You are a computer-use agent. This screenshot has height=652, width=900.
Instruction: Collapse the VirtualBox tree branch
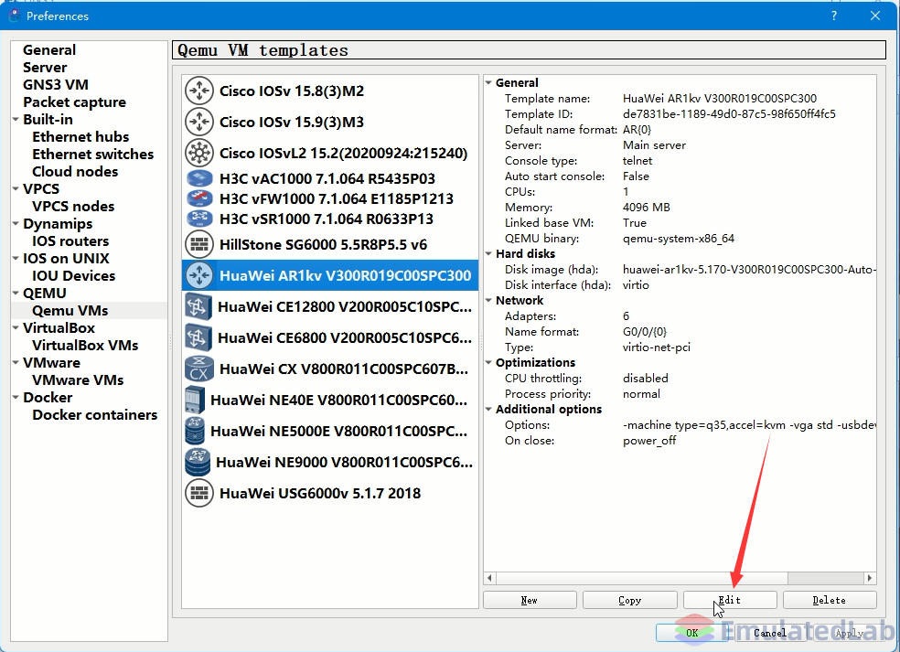coord(16,327)
